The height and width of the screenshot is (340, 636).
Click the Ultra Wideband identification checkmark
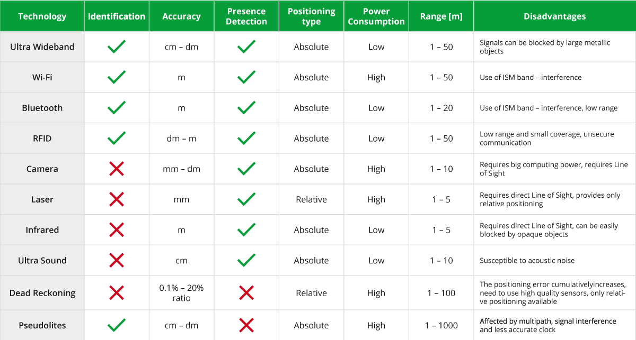tap(117, 47)
